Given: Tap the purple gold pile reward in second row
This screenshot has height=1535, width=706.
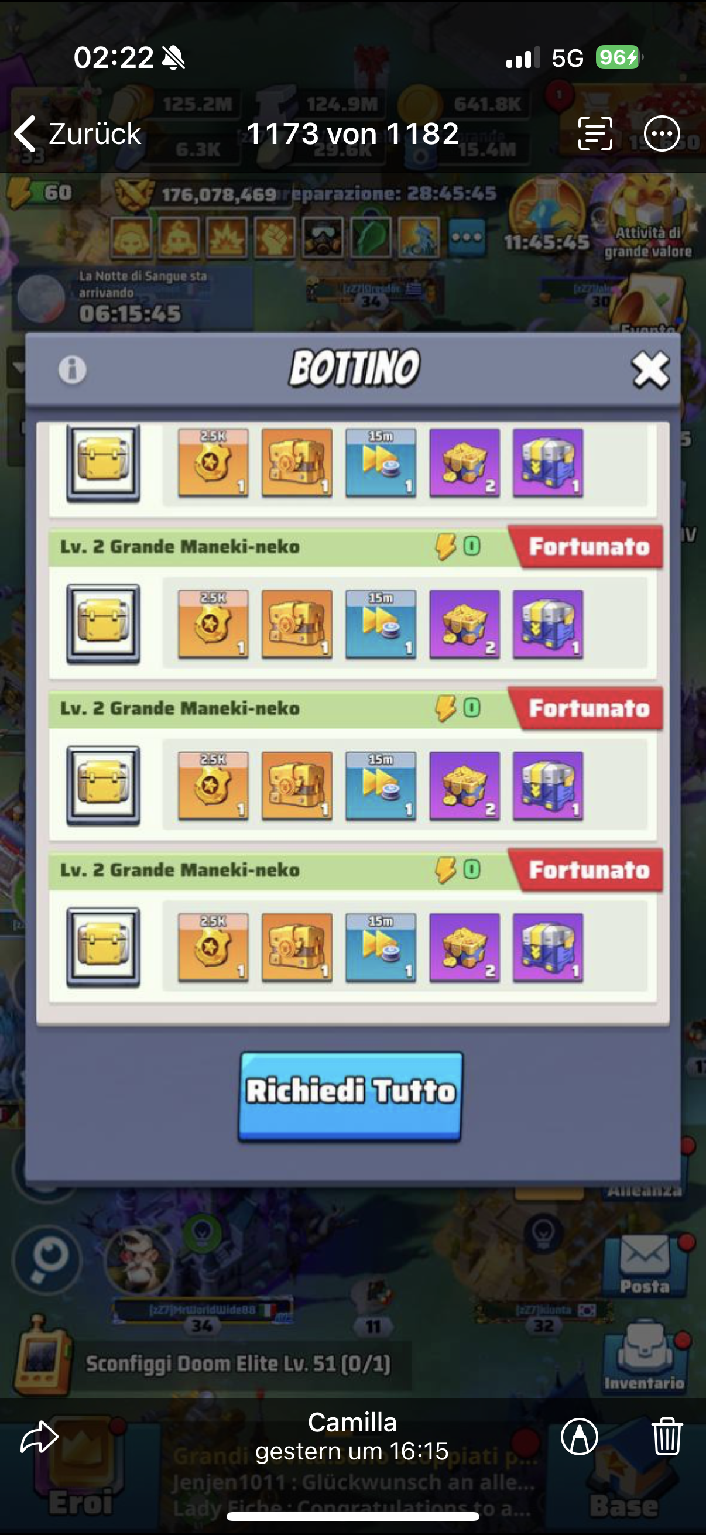Looking at the screenshot, I should tap(464, 625).
